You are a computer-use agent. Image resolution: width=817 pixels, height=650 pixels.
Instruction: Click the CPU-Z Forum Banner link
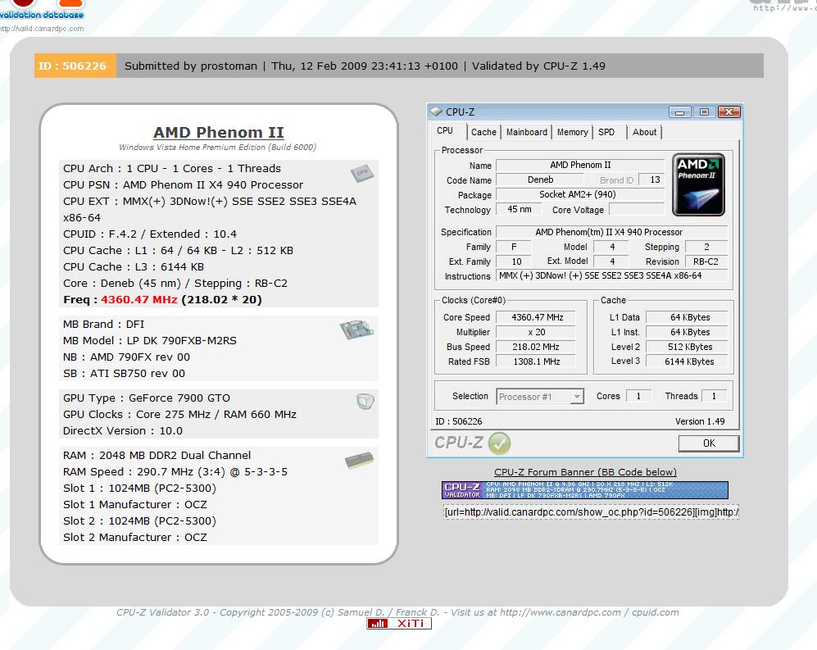point(585,472)
